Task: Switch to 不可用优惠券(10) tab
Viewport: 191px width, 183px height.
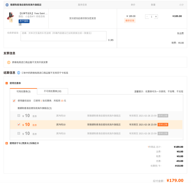Action: coord(53,91)
